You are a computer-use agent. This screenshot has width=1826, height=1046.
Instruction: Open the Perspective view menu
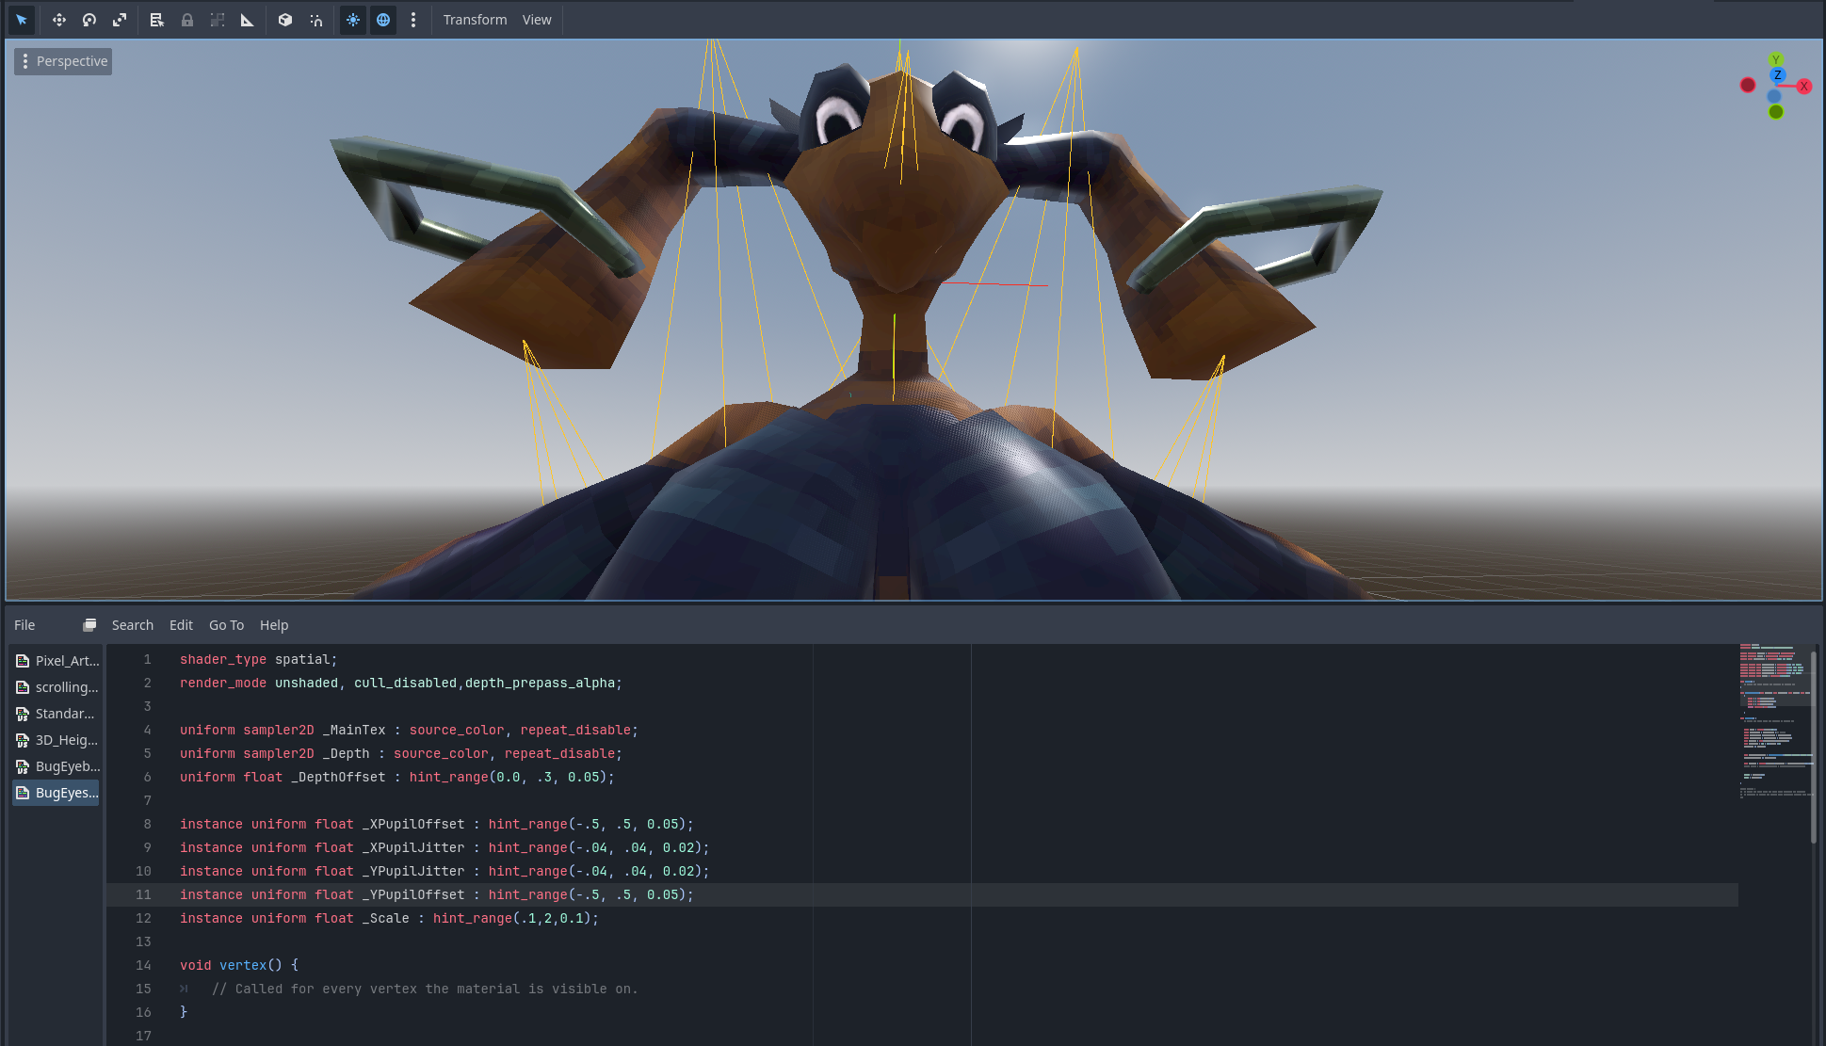[63, 61]
